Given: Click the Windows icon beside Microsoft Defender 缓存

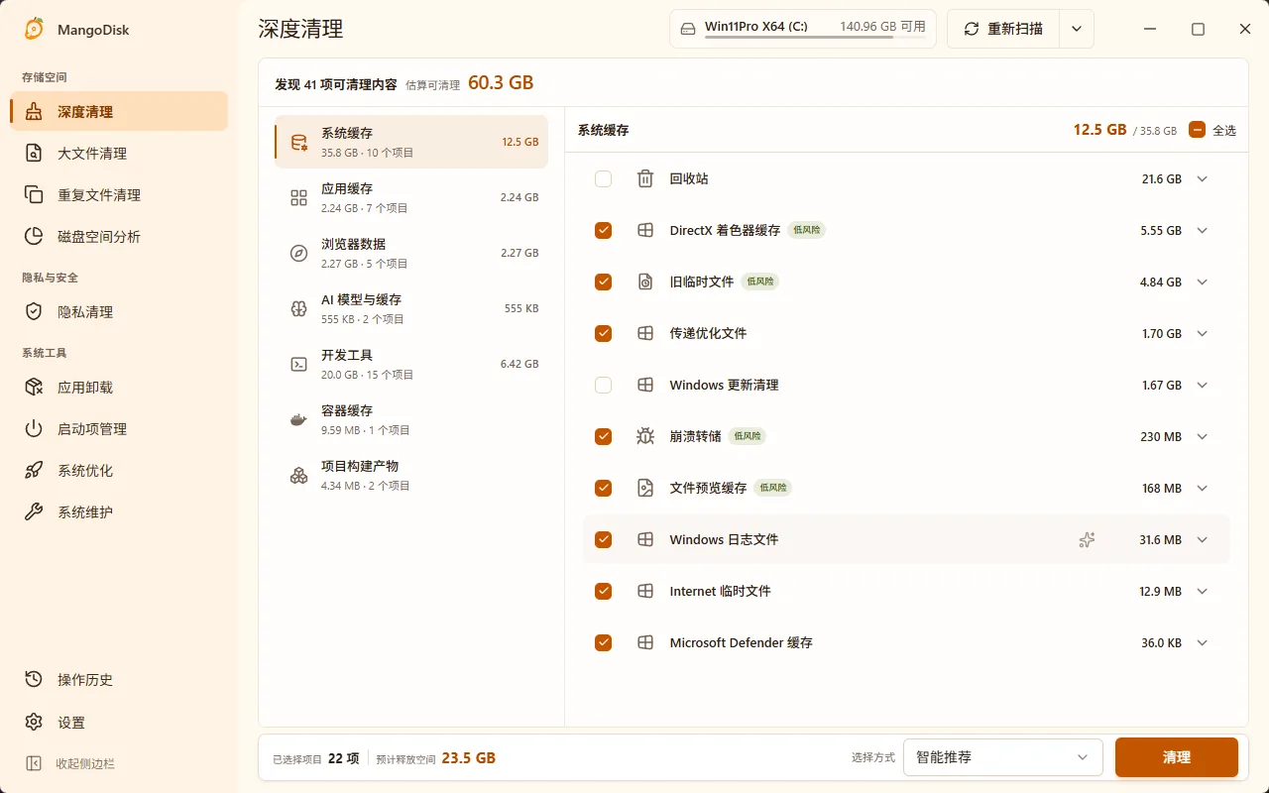Looking at the screenshot, I should (645, 643).
